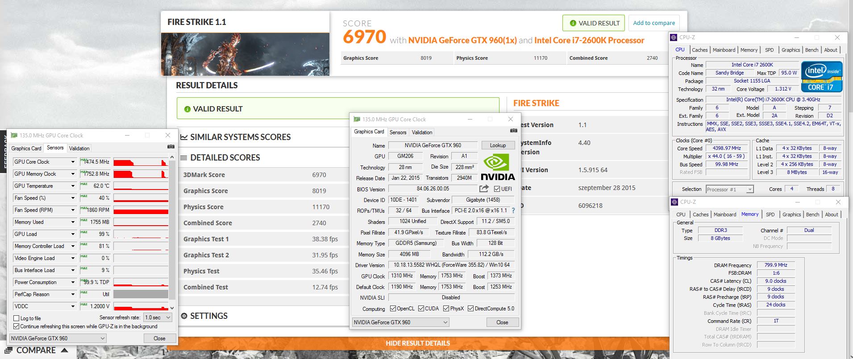Click the info icon in the green Valid Result banner
The height and width of the screenshot is (359, 853).
tap(187, 109)
